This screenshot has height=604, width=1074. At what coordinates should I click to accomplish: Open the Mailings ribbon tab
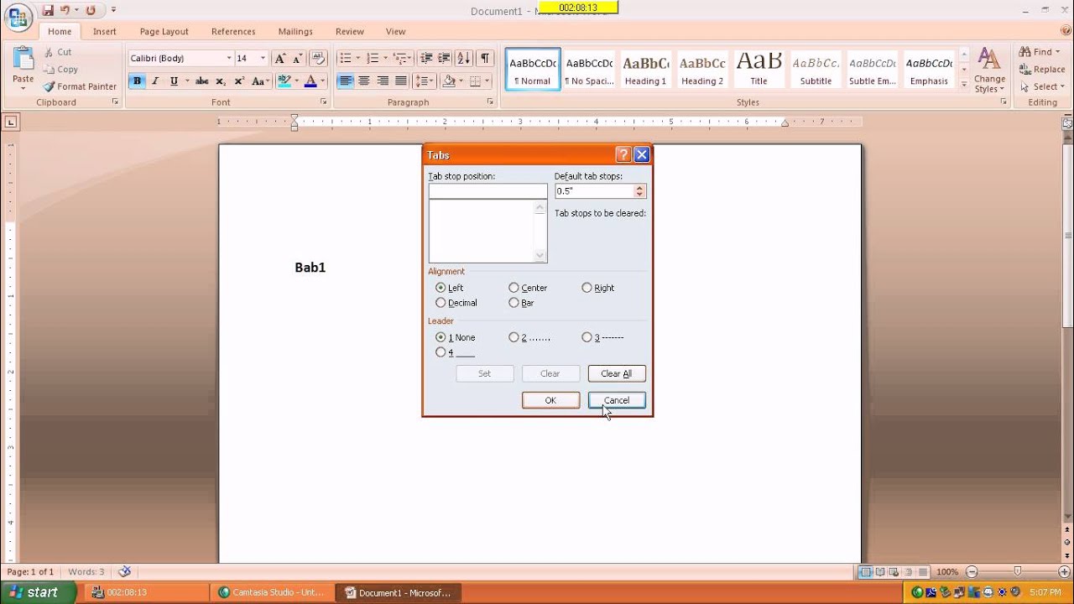coord(295,31)
